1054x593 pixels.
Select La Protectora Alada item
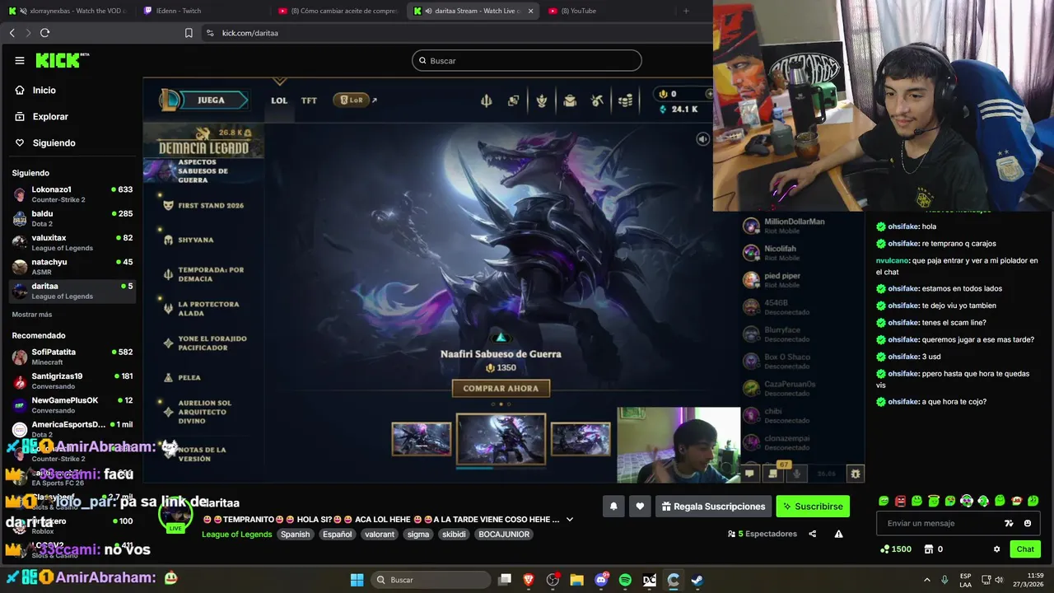[x=203, y=309]
